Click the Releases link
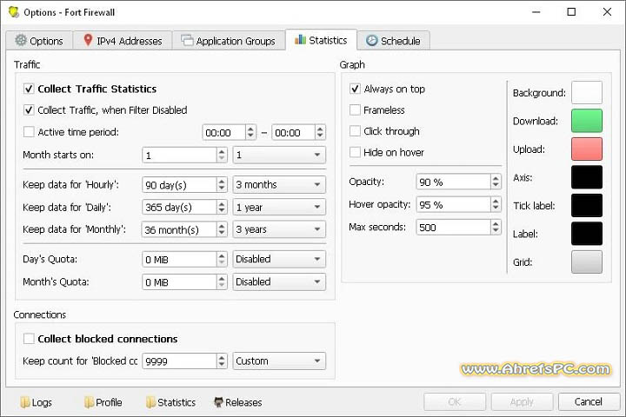The height and width of the screenshot is (417, 626). pyautogui.click(x=243, y=402)
